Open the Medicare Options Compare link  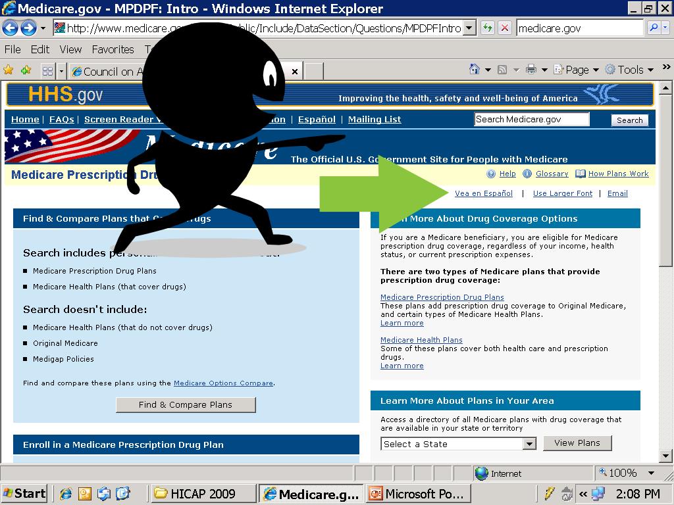click(x=223, y=383)
